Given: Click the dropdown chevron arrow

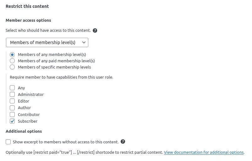Looking at the screenshot, I should tap(84, 42).
